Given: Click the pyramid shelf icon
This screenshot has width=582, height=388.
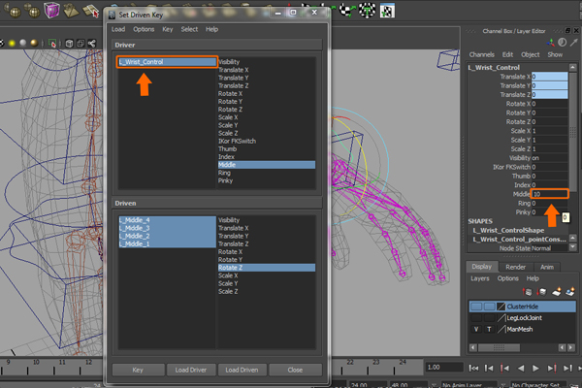Looking at the screenshot, I should 71,11.
